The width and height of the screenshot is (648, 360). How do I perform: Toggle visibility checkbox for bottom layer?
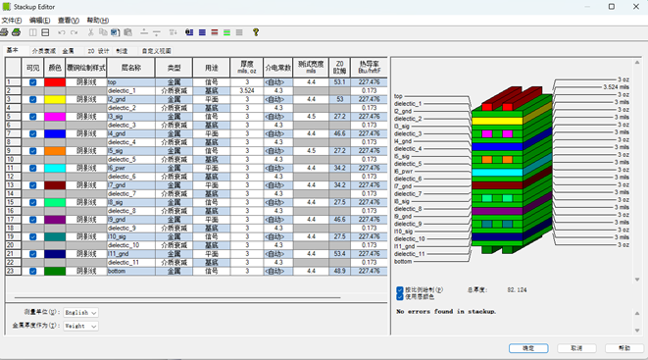coord(32,271)
